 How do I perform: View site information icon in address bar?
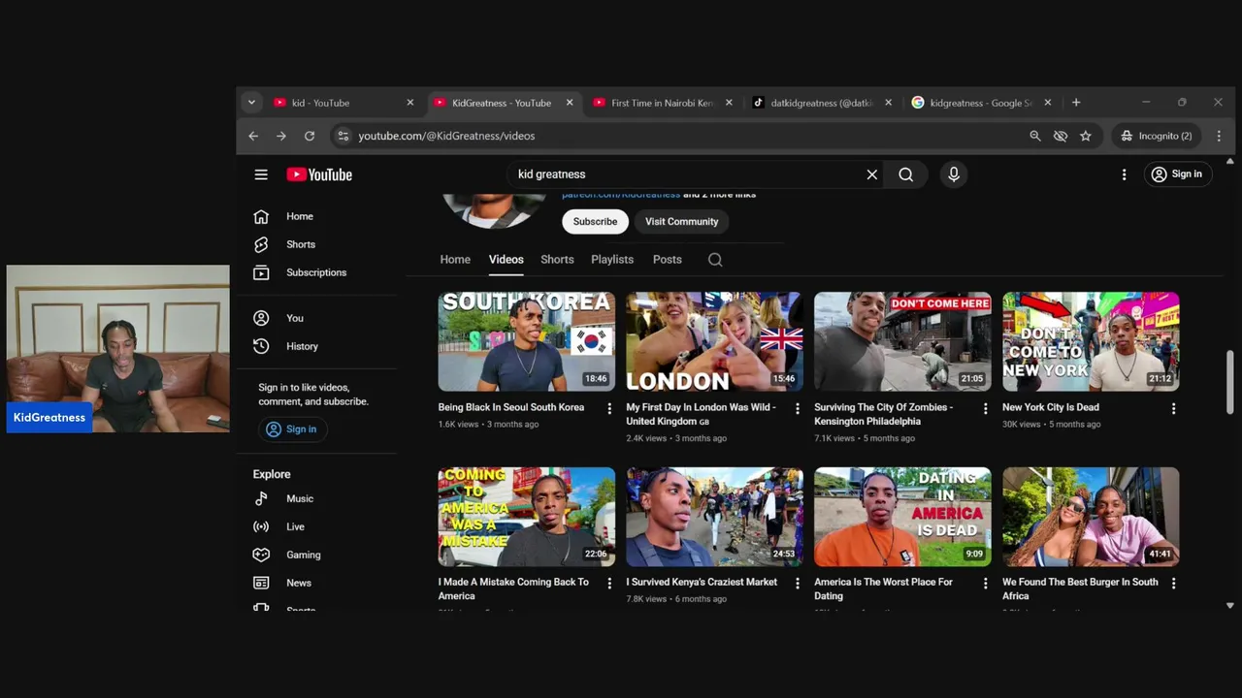(x=343, y=136)
